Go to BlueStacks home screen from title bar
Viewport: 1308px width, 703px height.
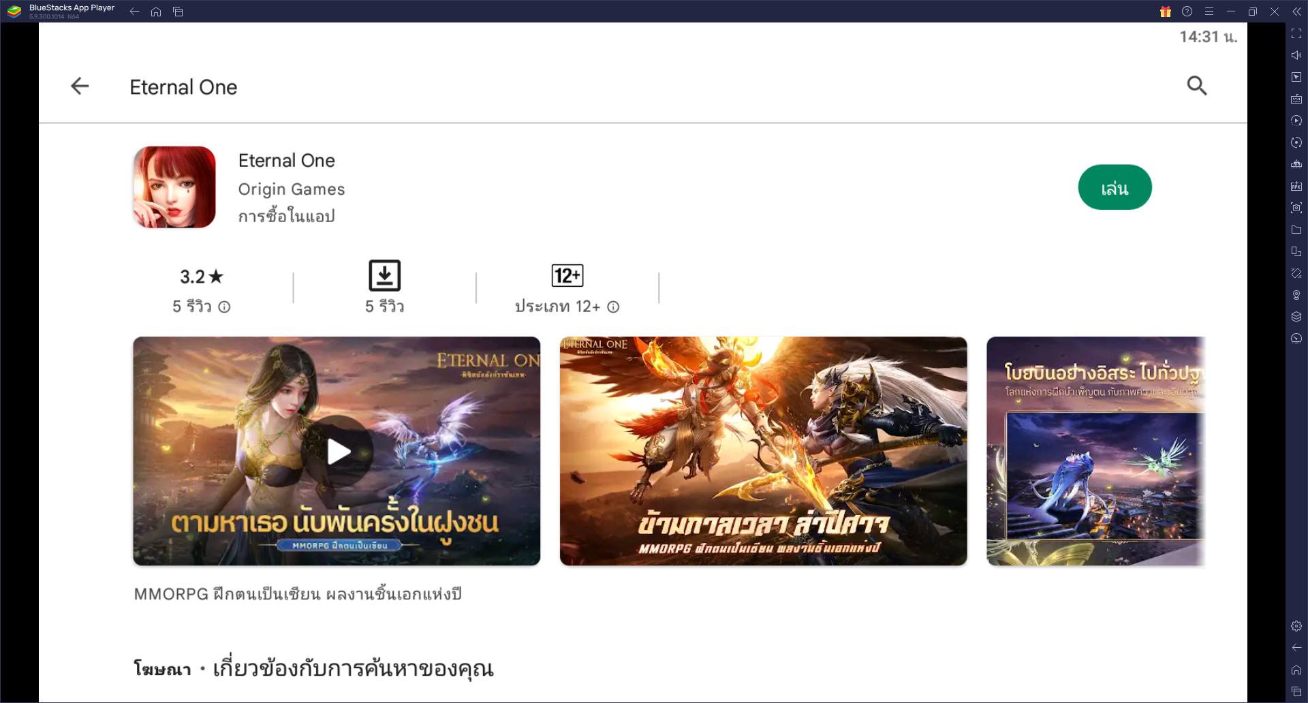tap(156, 12)
